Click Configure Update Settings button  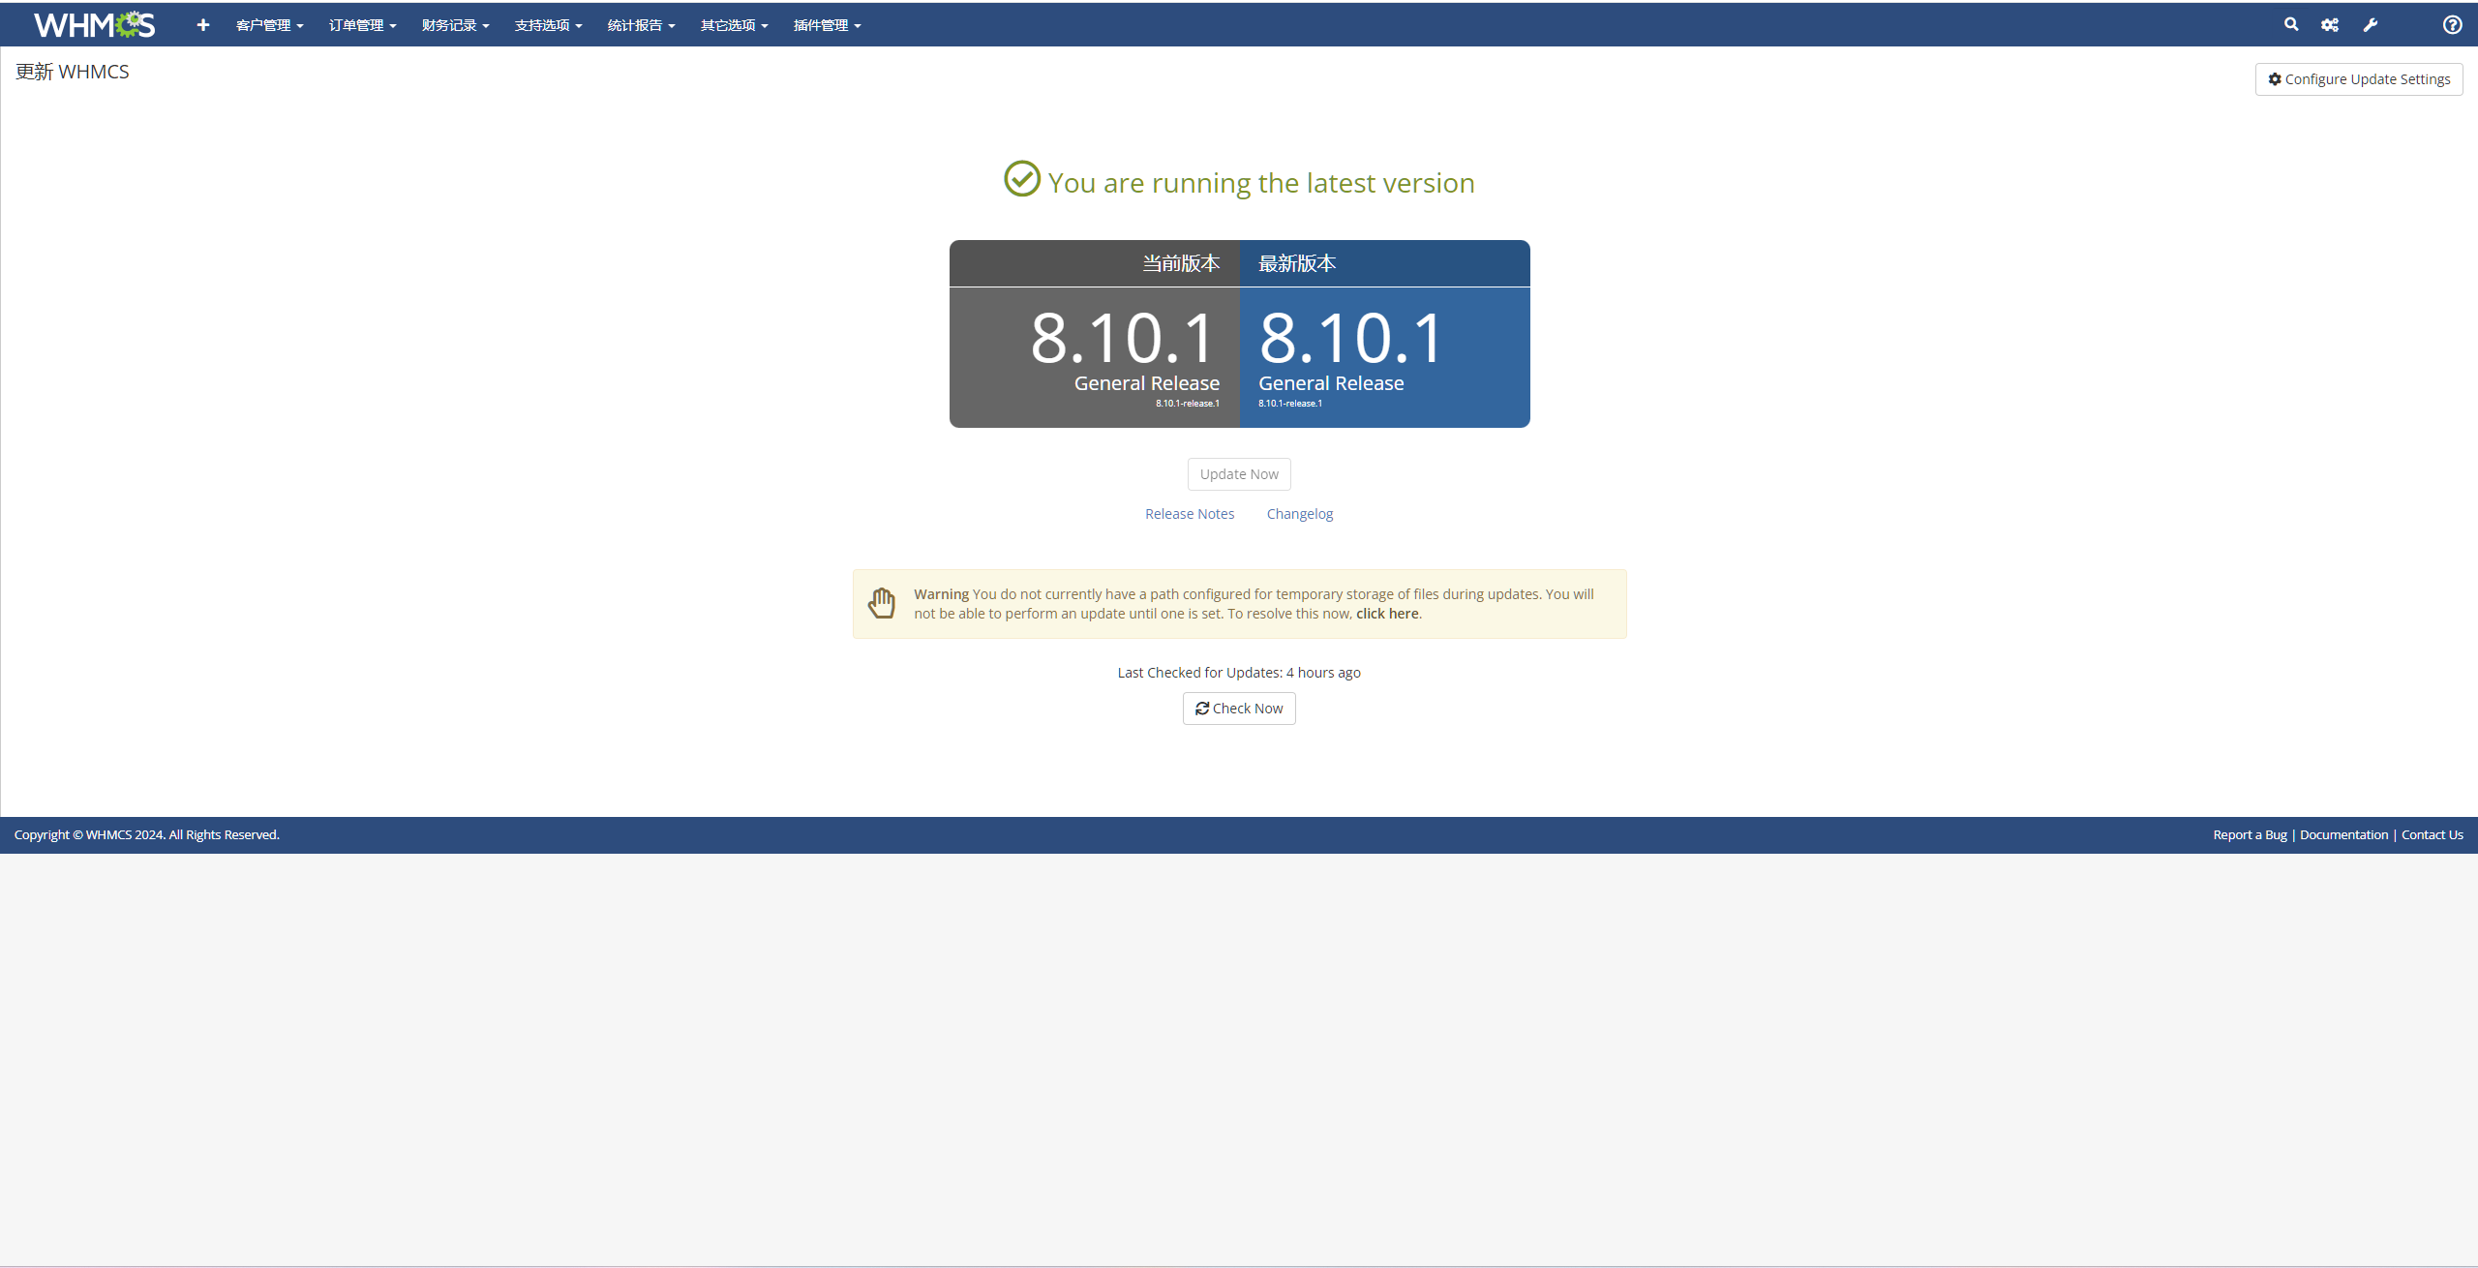click(x=2359, y=79)
